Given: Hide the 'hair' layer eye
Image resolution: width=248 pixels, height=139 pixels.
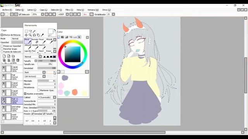Looking at the screenshot, I should (3, 75).
